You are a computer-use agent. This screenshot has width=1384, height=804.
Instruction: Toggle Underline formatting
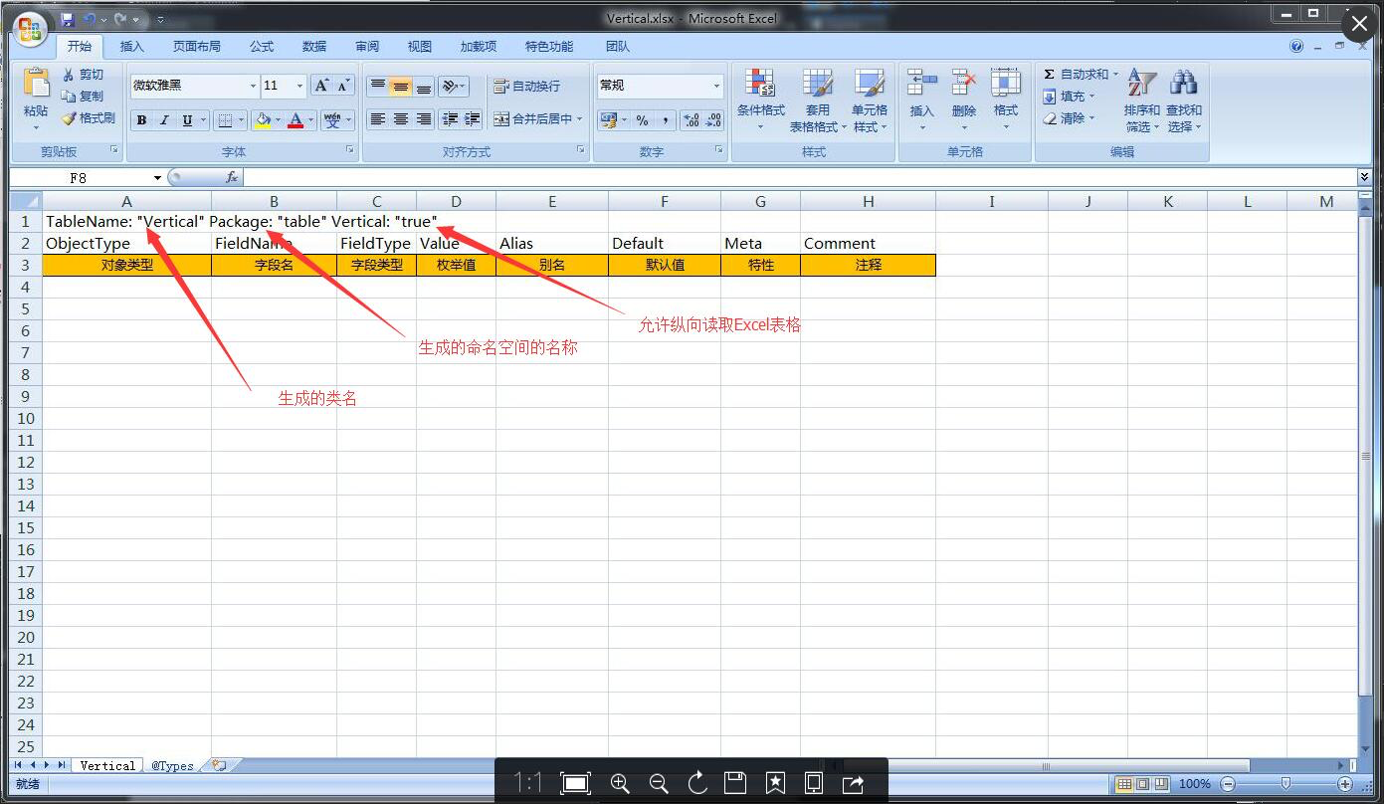pyautogui.click(x=187, y=120)
